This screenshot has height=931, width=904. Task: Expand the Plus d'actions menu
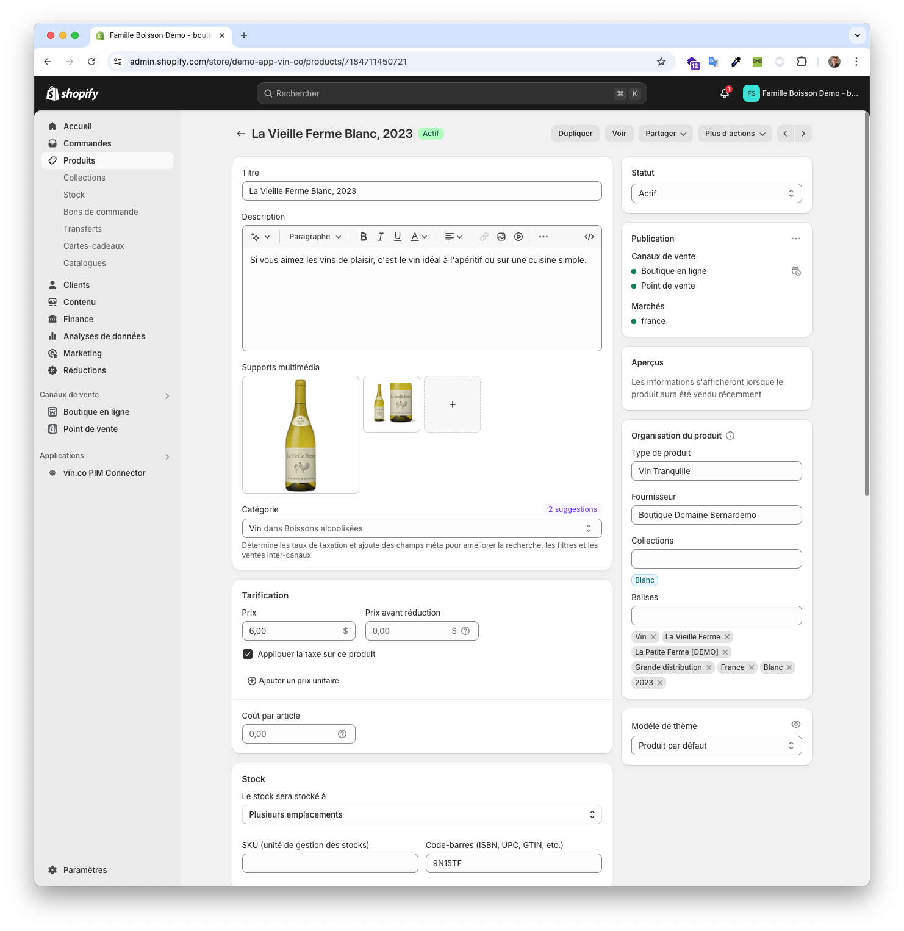coord(735,134)
